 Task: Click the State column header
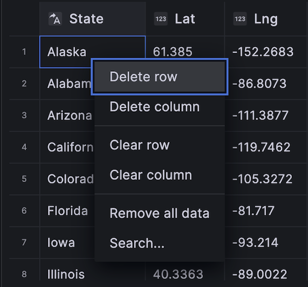[x=86, y=19]
